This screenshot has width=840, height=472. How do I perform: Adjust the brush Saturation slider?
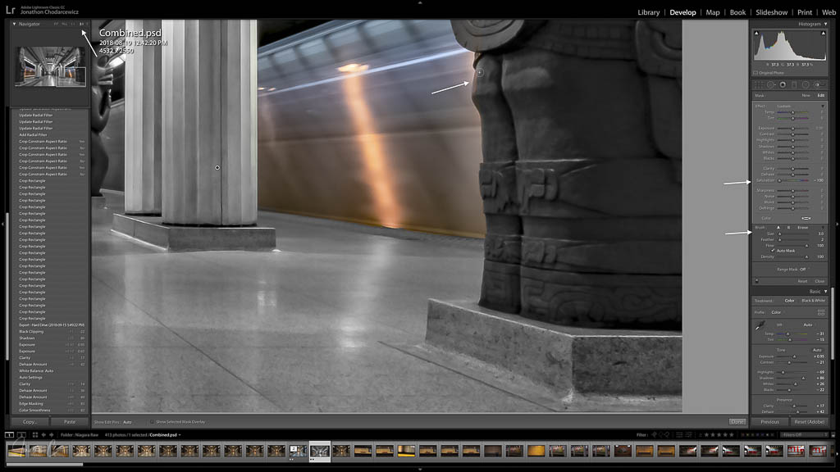[780, 180]
